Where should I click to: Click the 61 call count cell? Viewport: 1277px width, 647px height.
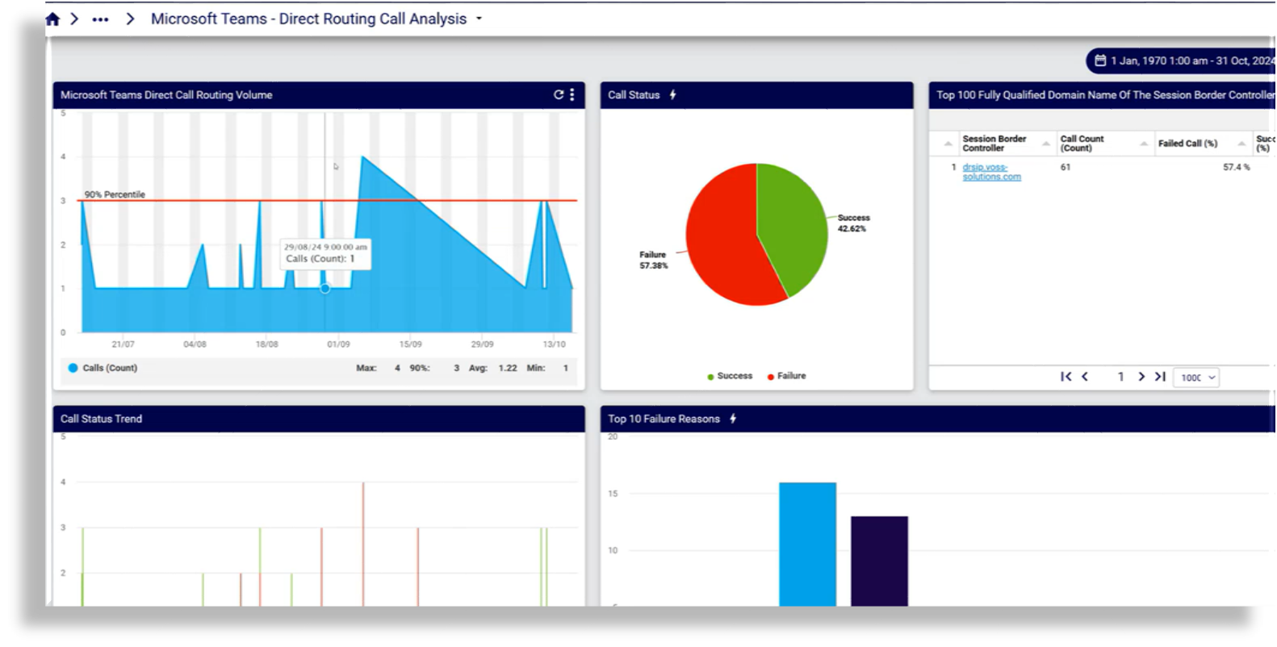tap(1066, 167)
